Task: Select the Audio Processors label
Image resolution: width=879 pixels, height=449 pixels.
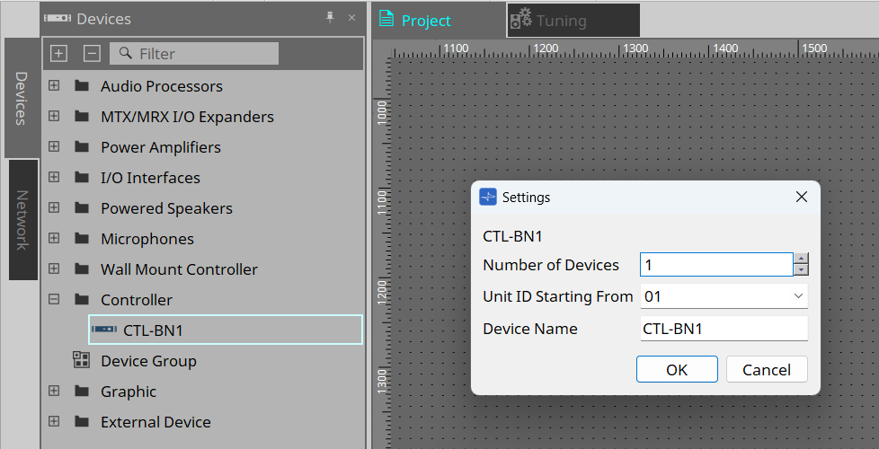Action: 162,86
